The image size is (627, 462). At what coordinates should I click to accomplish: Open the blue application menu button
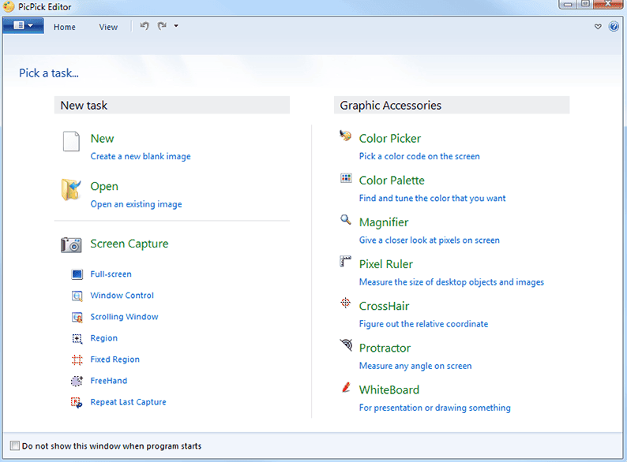[x=23, y=26]
